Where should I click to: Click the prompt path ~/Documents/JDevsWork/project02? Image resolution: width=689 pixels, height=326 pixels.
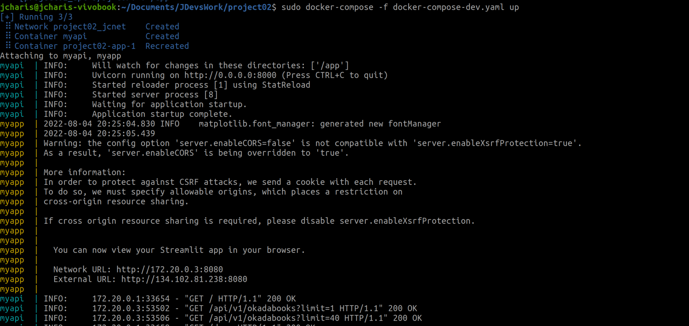pos(199,7)
